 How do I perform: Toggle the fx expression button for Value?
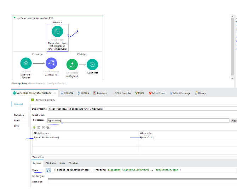(48, 170)
